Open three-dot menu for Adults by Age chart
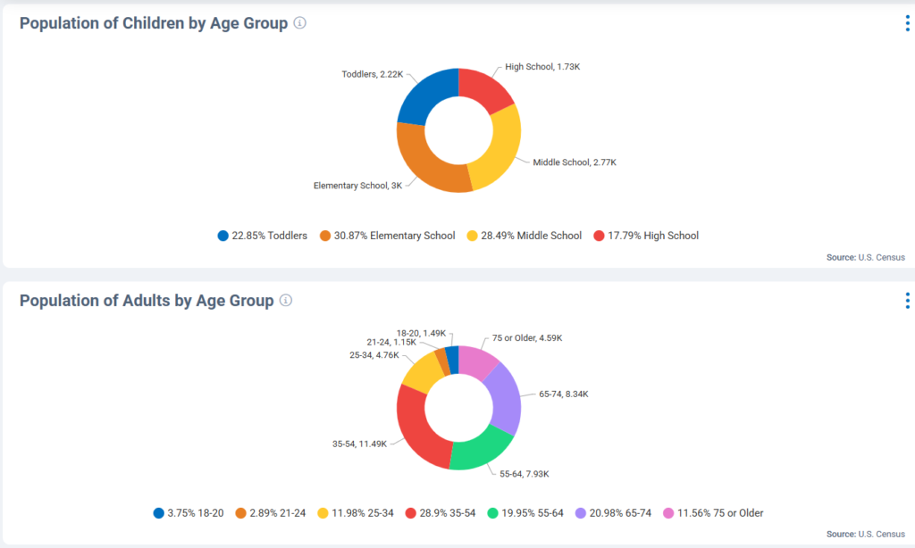Screen dimensions: 915x548 pyautogui.click(x=908, y=301)
